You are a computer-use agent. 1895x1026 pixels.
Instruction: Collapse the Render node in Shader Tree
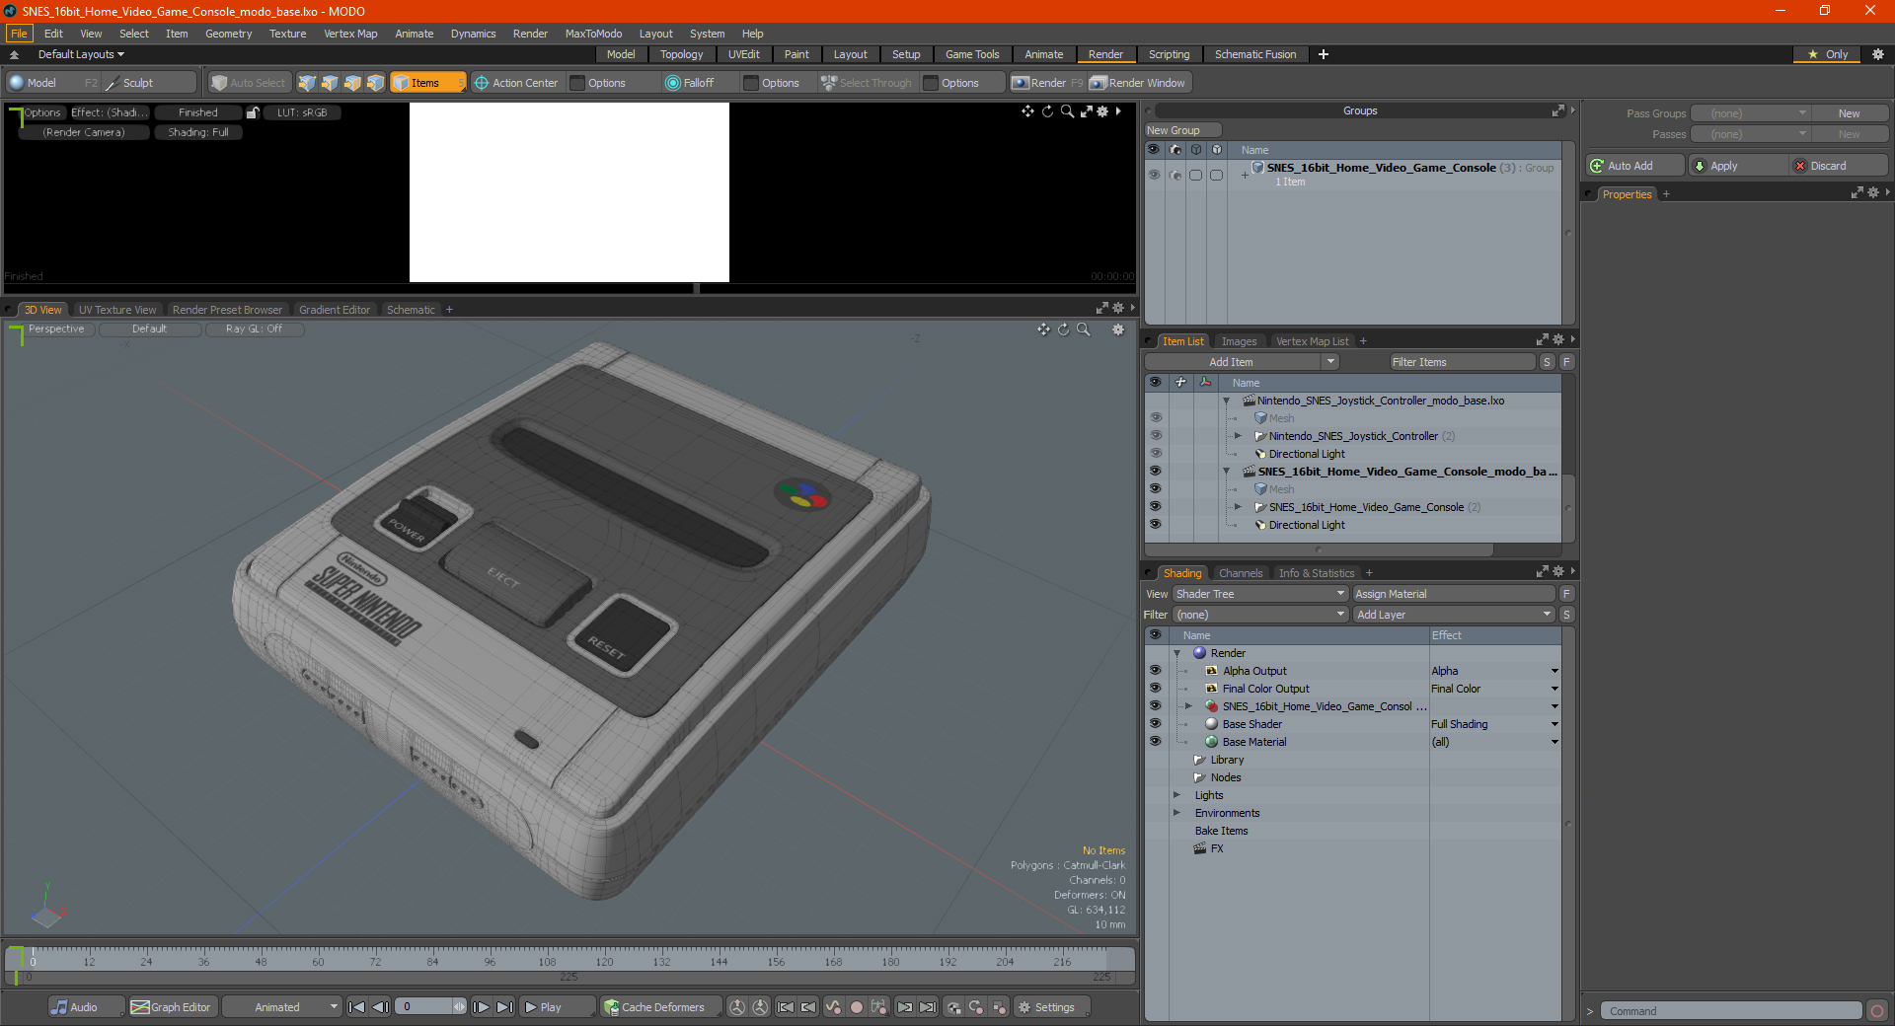click(x=1176, y=653)
